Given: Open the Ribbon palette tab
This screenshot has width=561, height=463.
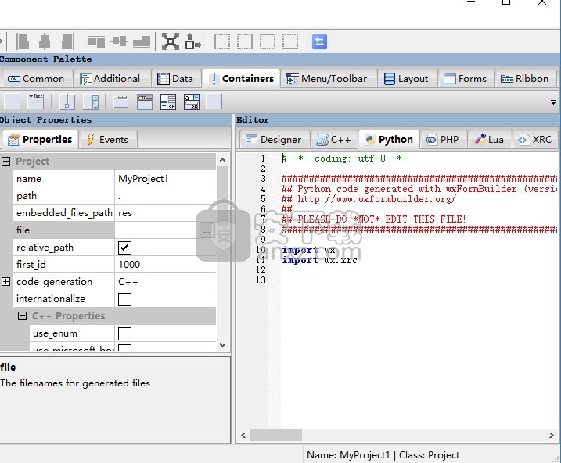Looking at the screenshot, I should tap(524, 79).
